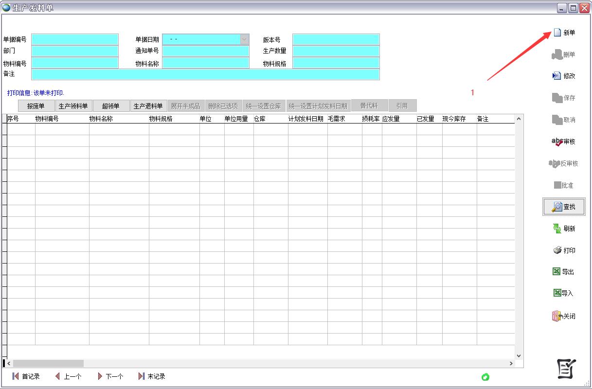The width and height of the screenshot is (592, 389).
Task: Expand the 单据日期 date dropdown
Action: click(244, 39)
